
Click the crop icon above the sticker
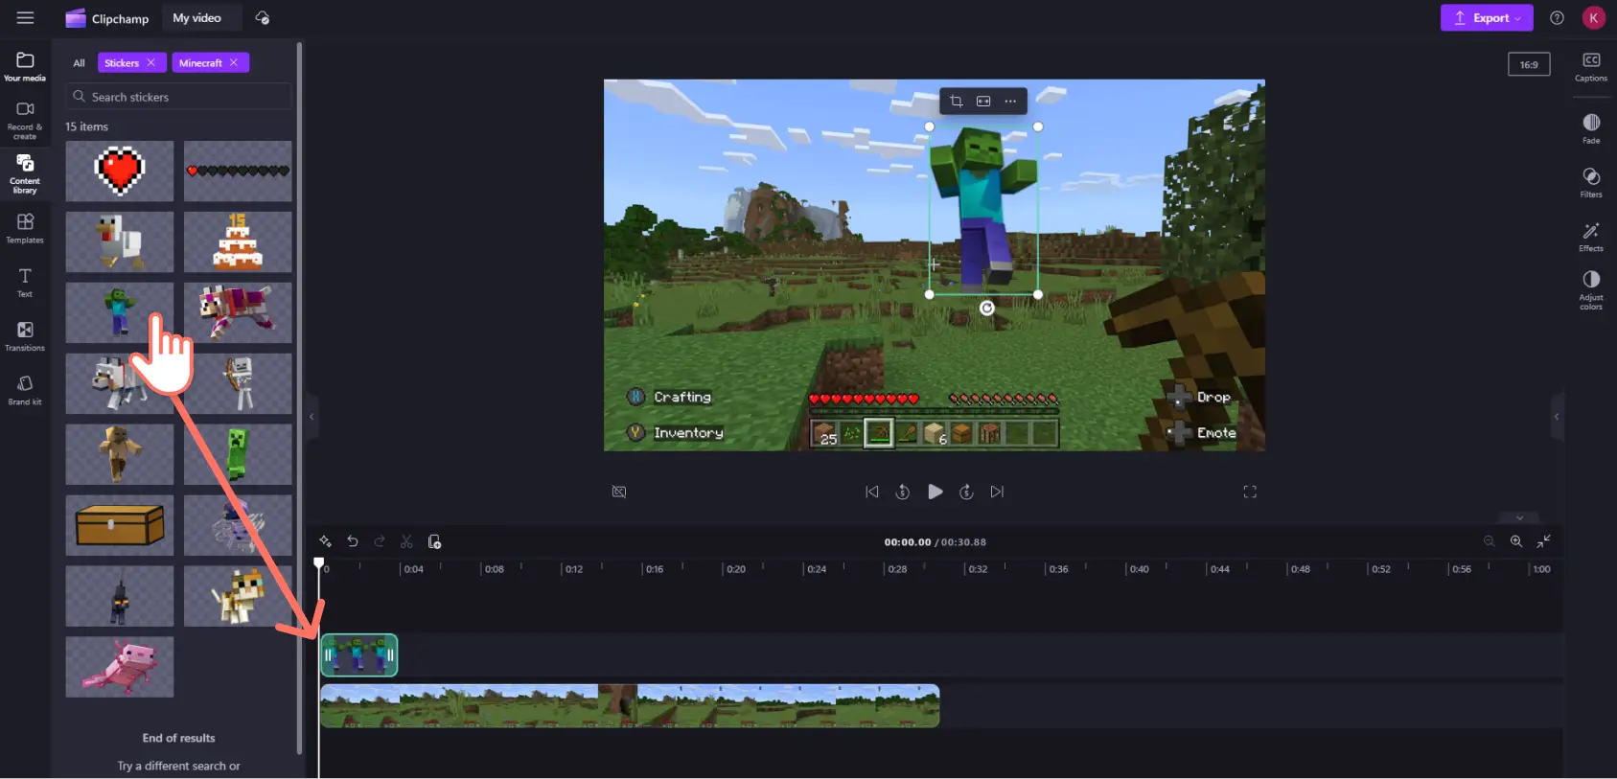click(x=956, y=102)
